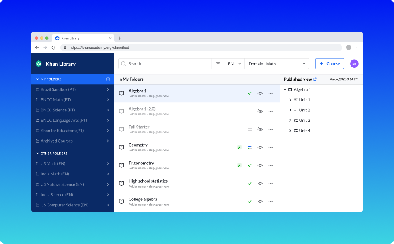This screenshot has height=244, width=394.
Task: Open more options for Algebra 1
Action: (x=270, y=93)
